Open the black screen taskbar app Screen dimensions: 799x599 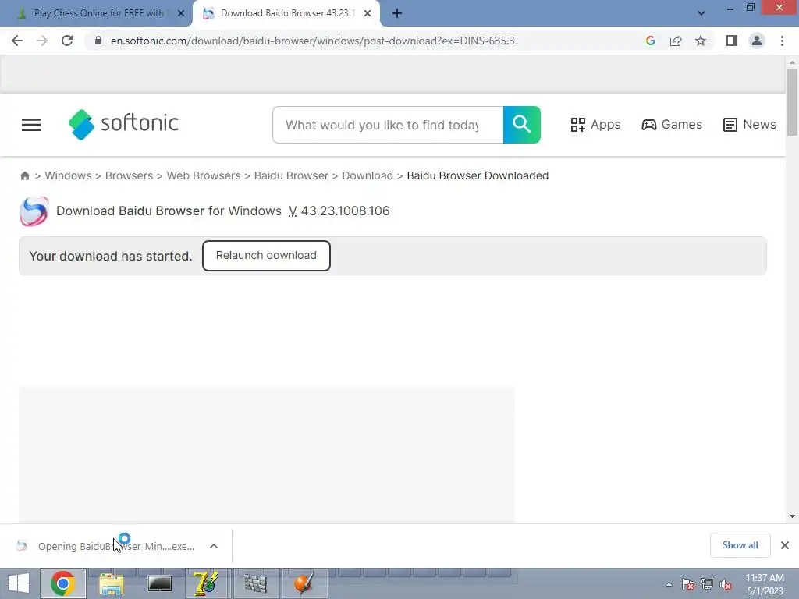159,583
